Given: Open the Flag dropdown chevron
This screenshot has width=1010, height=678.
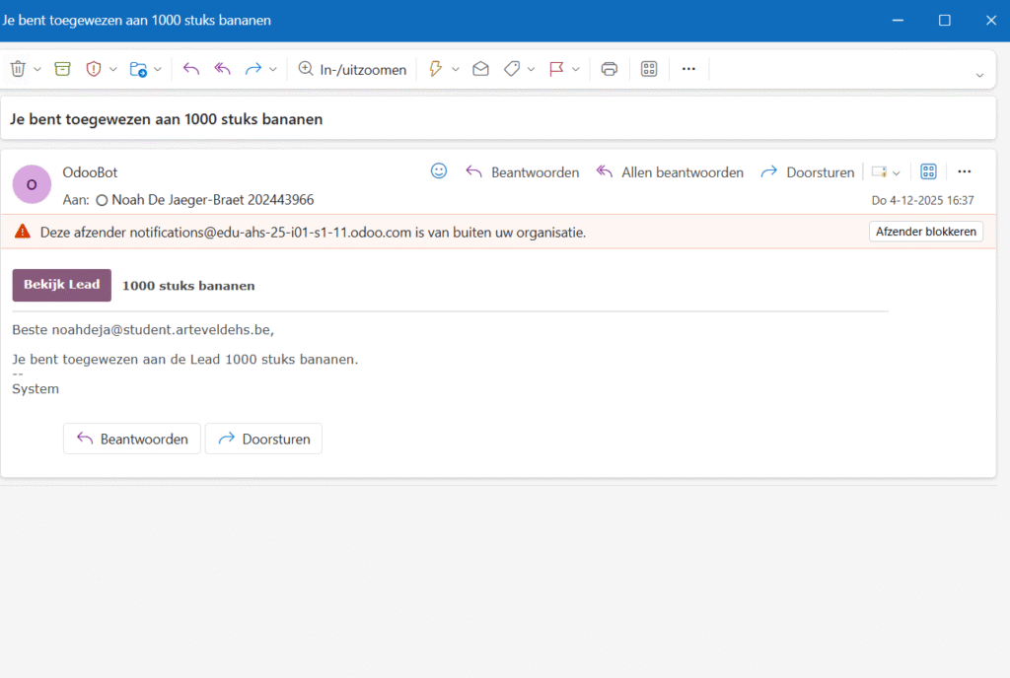Looking at the screenshot, I should [x=576, y=69].
